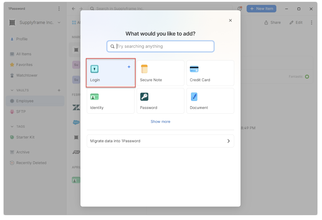Select the Document item type

(x=210, y=101)
